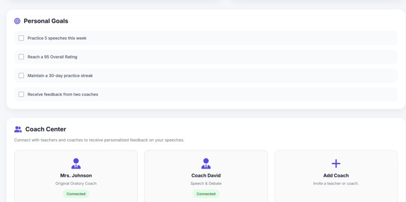Click the Personal Goals heading
The height and width of the screenshot is (202, 406).
[46, 21]
